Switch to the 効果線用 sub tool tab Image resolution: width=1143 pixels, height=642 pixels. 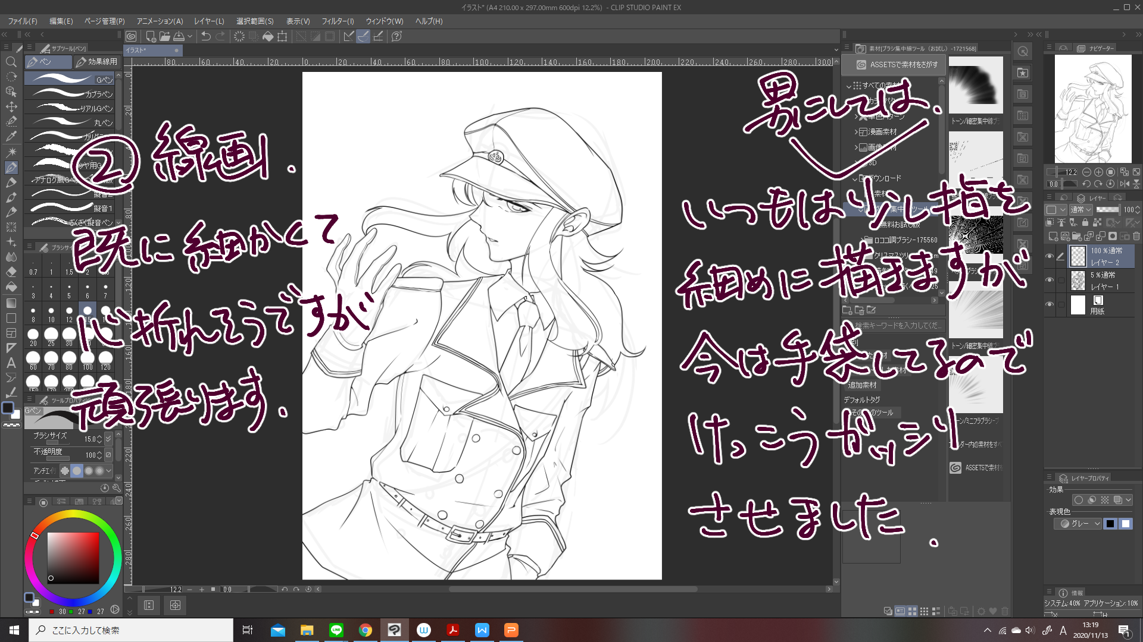click(x=97, y=62)
